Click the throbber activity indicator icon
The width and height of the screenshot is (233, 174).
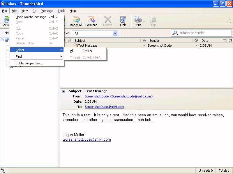coord(229,21)
